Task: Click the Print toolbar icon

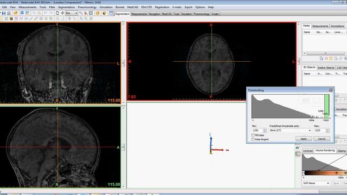Action: click(9, 13)
